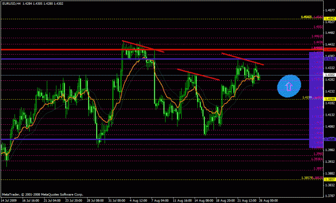Click the 1.4482 price axis label

click(330, 33)
